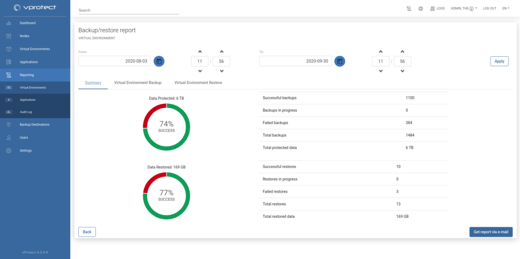This screenshot has width=520, height=259.
Task: Click the scroll document icon in top bar
Action: (408, 9)
